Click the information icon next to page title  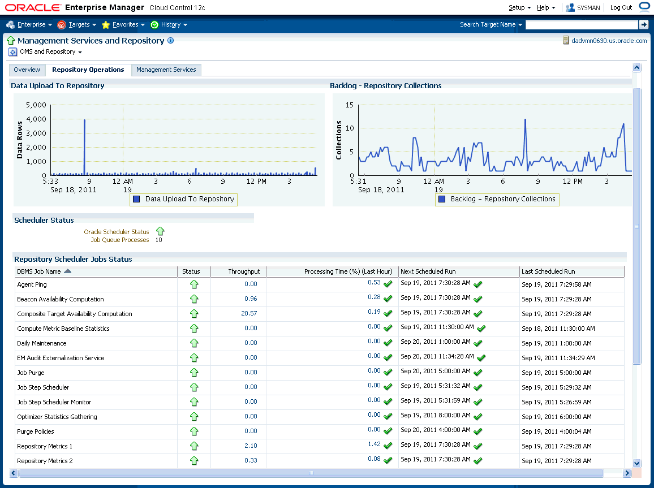pyautogui.click(x=171, y=40)
